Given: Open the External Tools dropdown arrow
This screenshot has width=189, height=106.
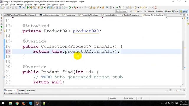Looking at the screenshot, I should [x=77, y=7].
